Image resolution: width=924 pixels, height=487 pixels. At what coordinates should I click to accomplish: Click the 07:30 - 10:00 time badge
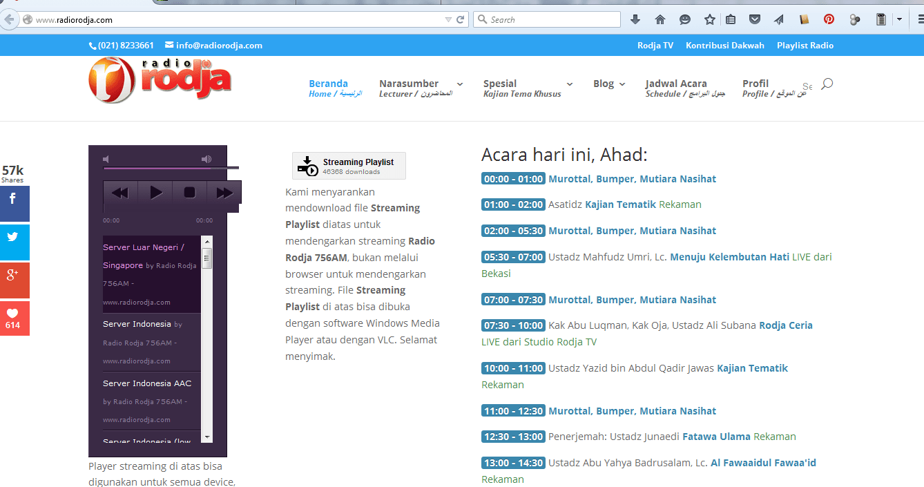pos(513,325)
